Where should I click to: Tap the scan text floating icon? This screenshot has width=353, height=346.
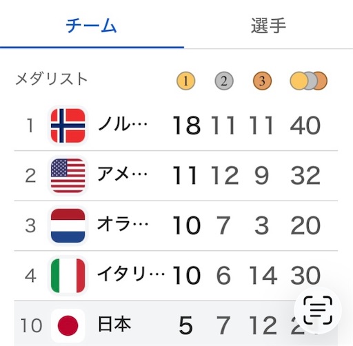pyautogui.click(x=318, y=310)
